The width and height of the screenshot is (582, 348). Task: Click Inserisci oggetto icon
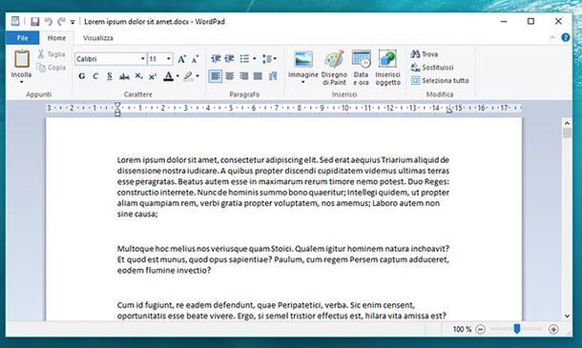tap(387, 68)
